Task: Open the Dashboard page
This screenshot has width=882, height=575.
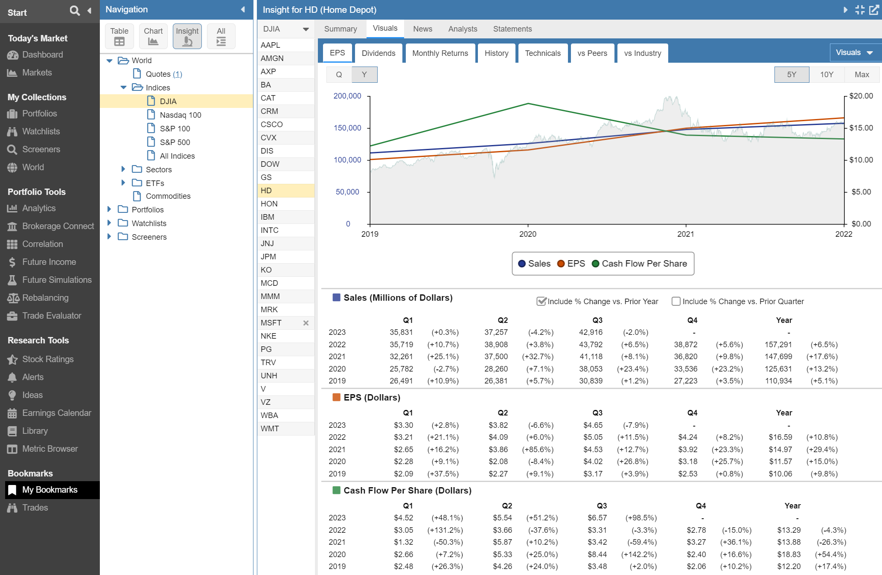Action: pyautogui.click(x=42, y=55)
